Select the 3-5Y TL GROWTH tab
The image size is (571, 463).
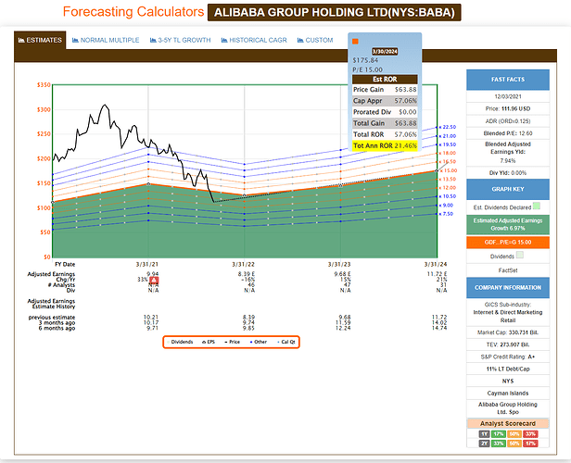click(x=180, y=40)
